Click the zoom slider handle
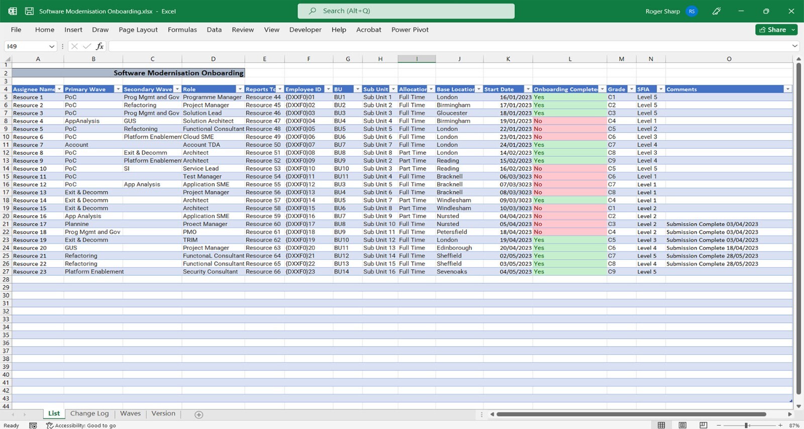Viewport: 804px width, 429px height. click(747, 425)
